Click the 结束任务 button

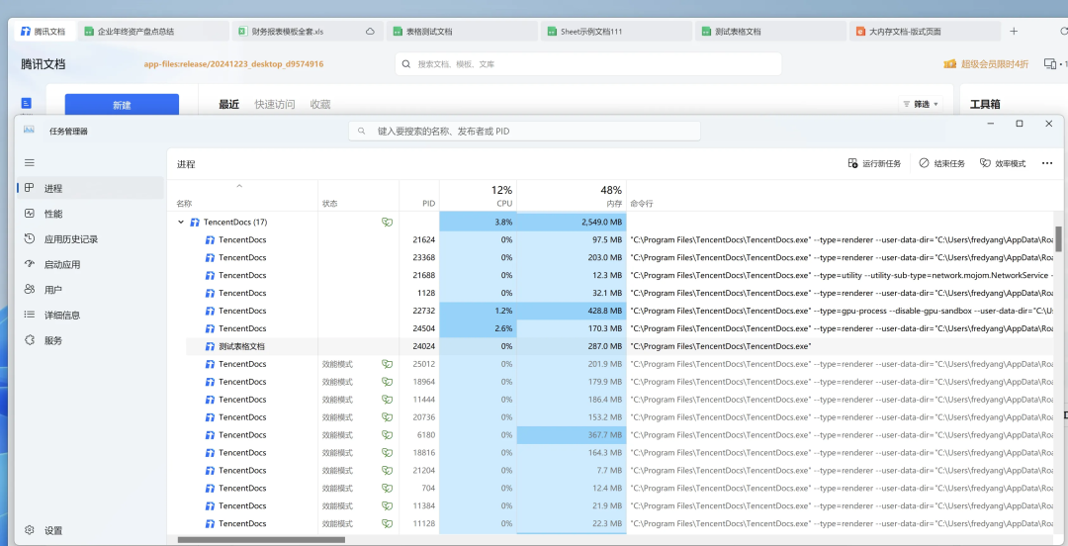click(x=942, y=163)
